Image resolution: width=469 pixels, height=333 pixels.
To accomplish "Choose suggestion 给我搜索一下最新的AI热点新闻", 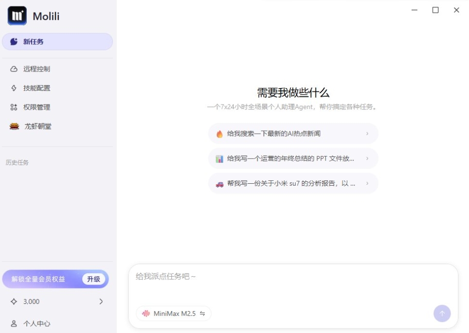I will click(x=293, y=134).
